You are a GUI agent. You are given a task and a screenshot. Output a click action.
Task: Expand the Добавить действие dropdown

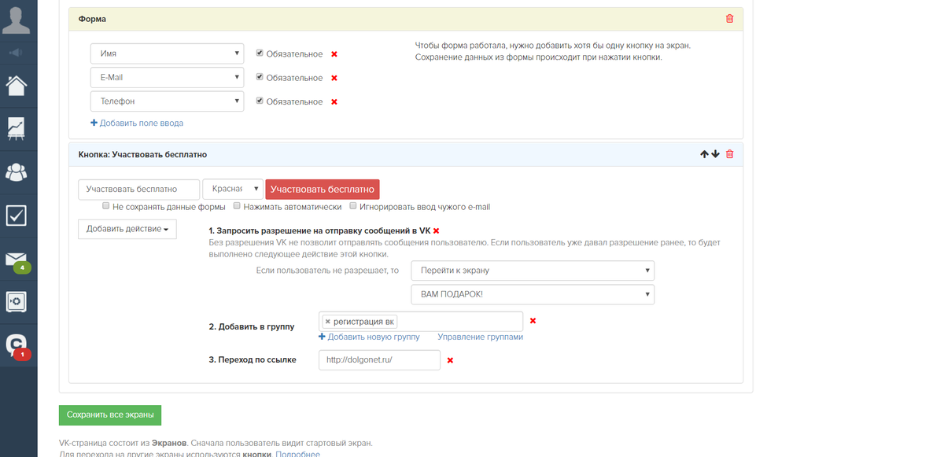pyautogui.click(x=127, y=229)
